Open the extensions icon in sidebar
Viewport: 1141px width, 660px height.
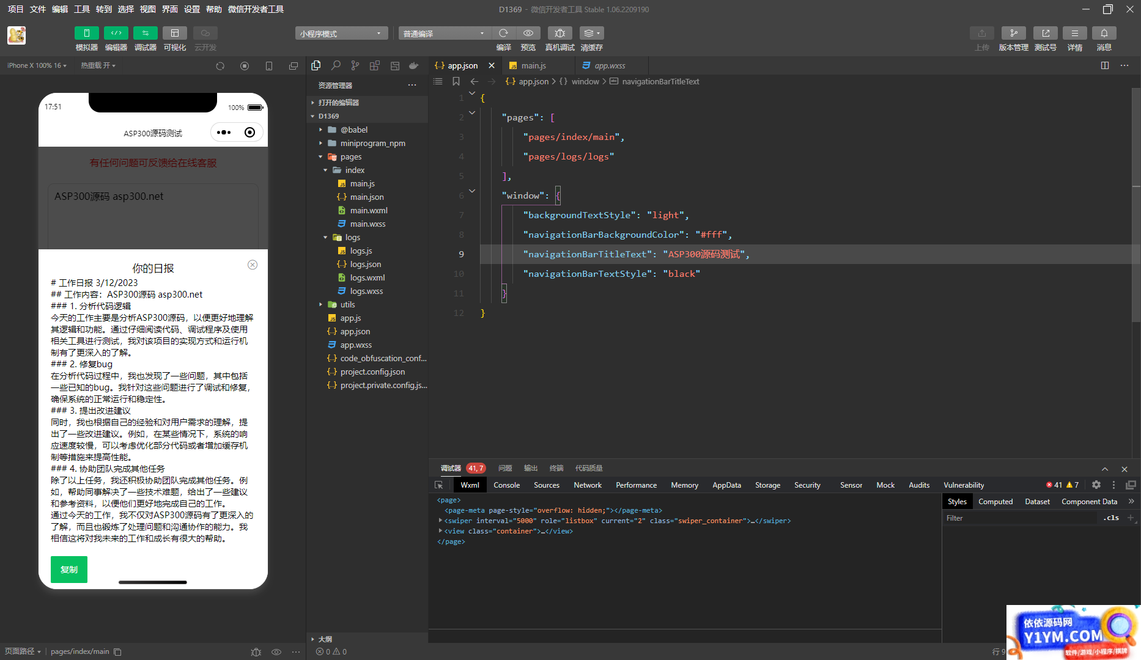[375, 65]
